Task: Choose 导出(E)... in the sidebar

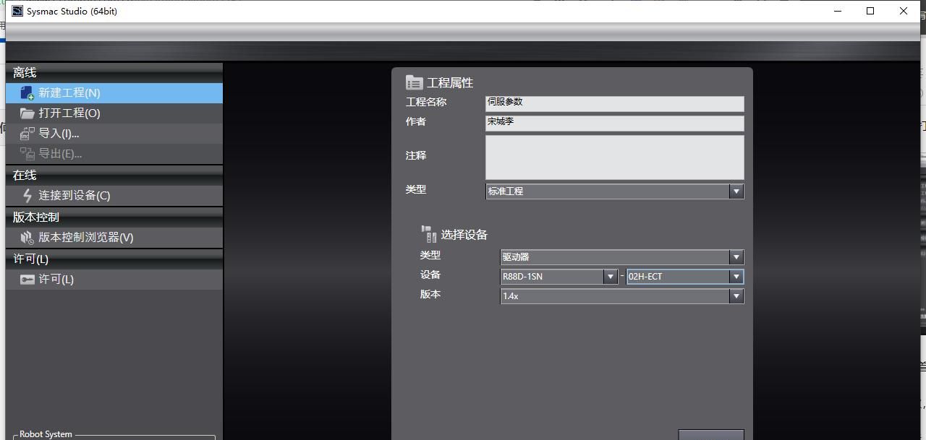Action: pyautogui.click(x=114, y=153)
